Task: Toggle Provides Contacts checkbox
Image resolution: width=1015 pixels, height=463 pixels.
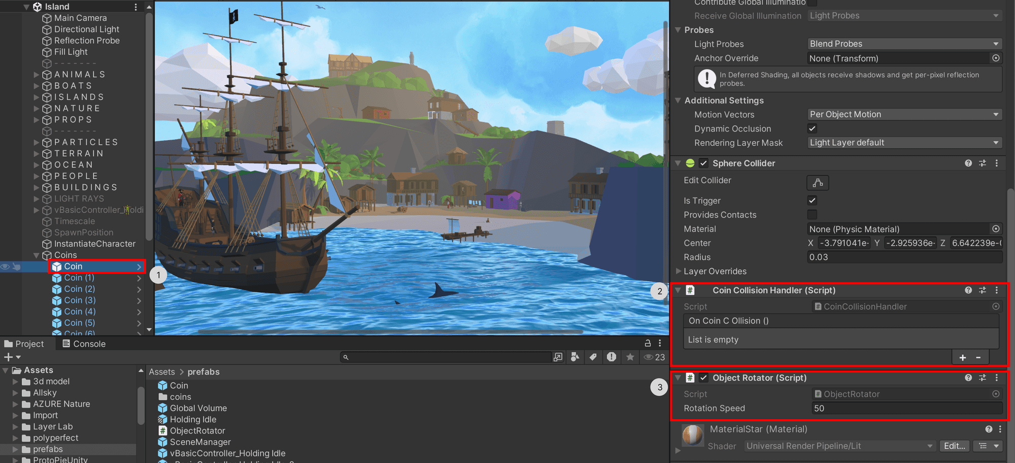Action: coord(812,215)
